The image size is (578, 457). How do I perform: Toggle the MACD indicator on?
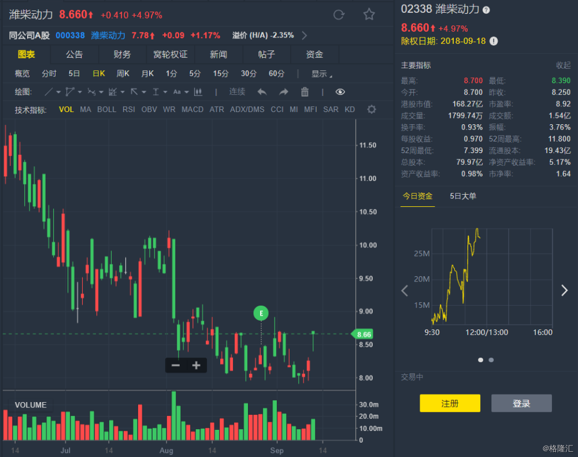[192, 109]
